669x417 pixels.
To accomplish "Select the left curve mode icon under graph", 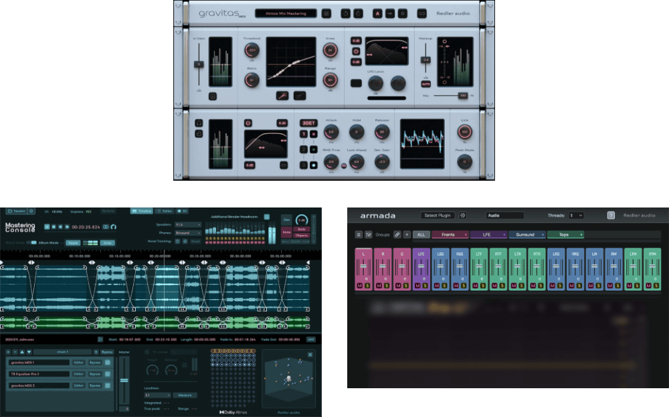I will click(282, 96).
